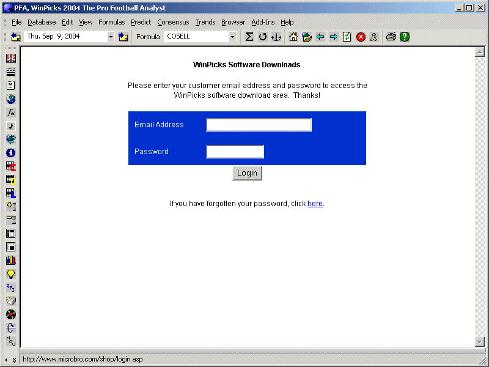Click the Sigma sum toolbar icon
Viewport: 489px width, 367px height.
click(249, 37)
